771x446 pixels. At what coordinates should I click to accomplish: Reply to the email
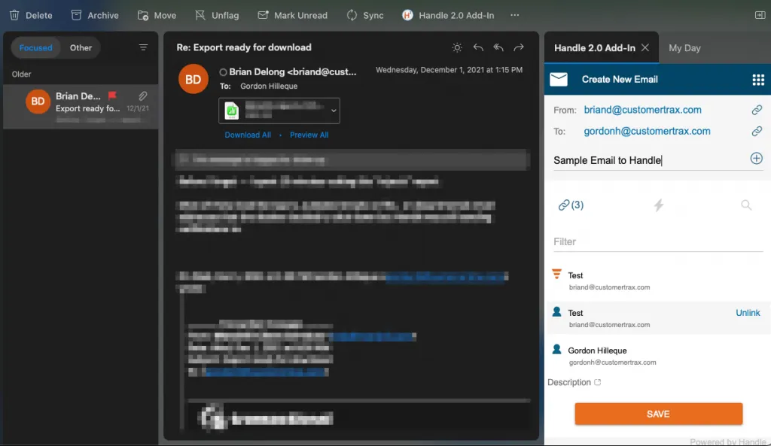click(x=478, y=47)
